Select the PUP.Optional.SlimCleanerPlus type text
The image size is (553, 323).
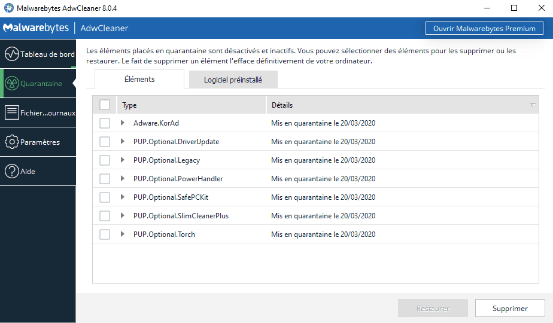coord(181,216)
